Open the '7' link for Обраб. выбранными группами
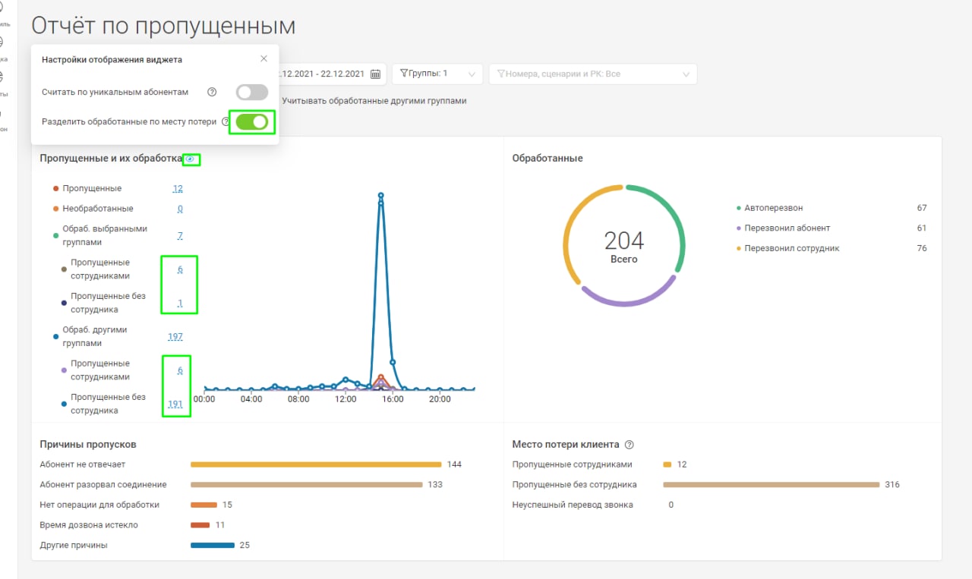This screenshot has width=972, height=579. click(x=180, y=236)
